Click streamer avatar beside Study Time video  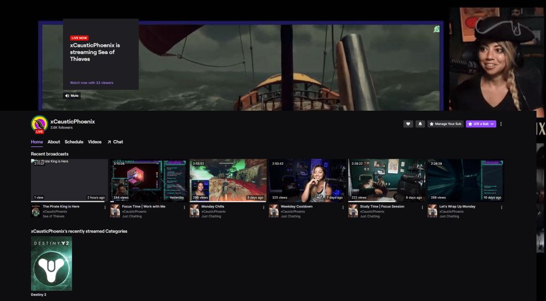pos(353,212)
